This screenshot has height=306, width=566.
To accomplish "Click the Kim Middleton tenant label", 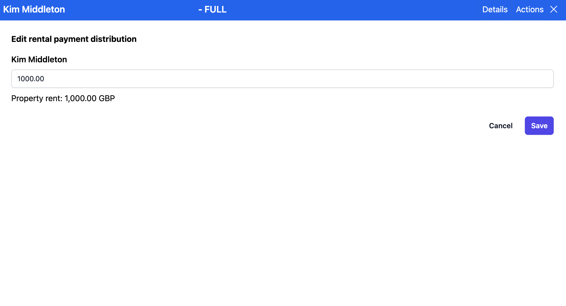I will (x=39, y=59).
